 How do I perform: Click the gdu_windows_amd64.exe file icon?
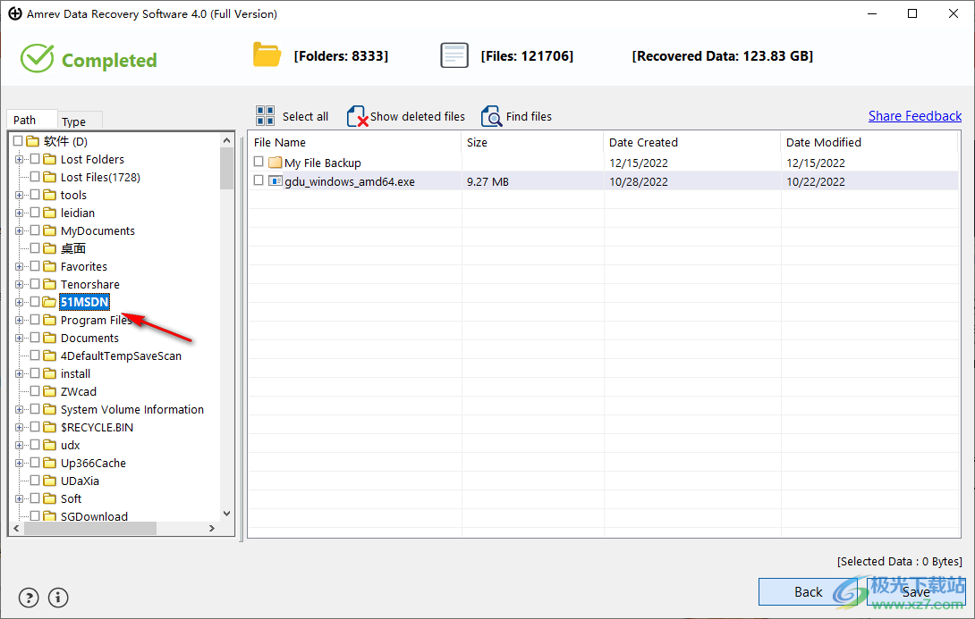(x=276, y=181)
